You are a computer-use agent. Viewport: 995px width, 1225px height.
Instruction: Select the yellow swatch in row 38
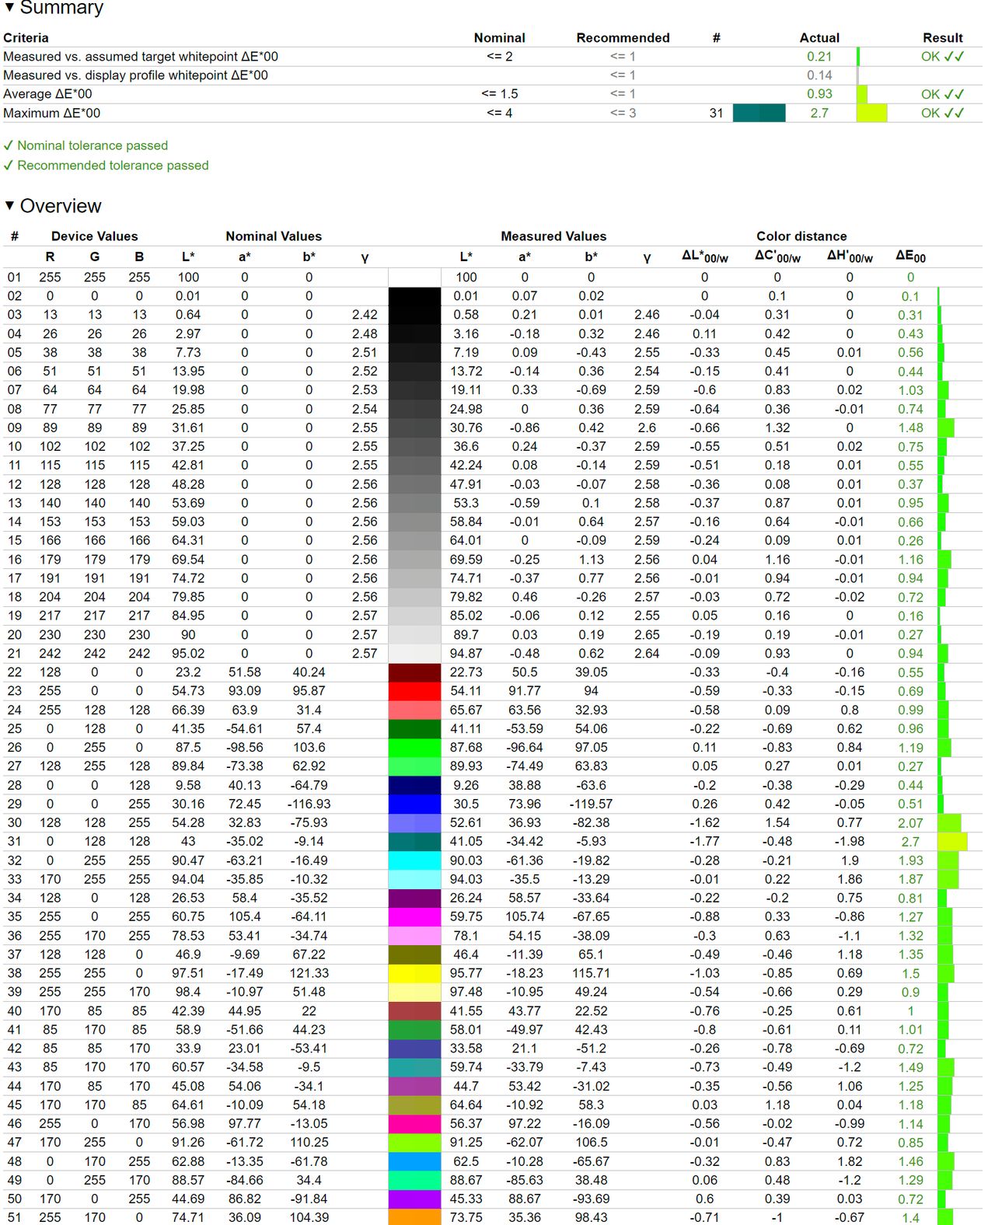414,973
